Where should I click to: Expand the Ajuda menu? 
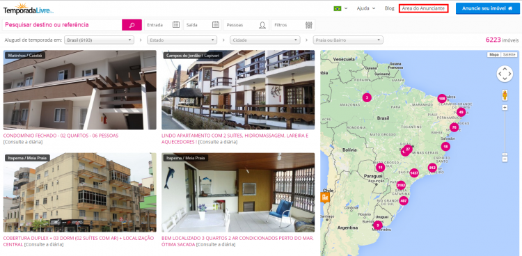366,8
